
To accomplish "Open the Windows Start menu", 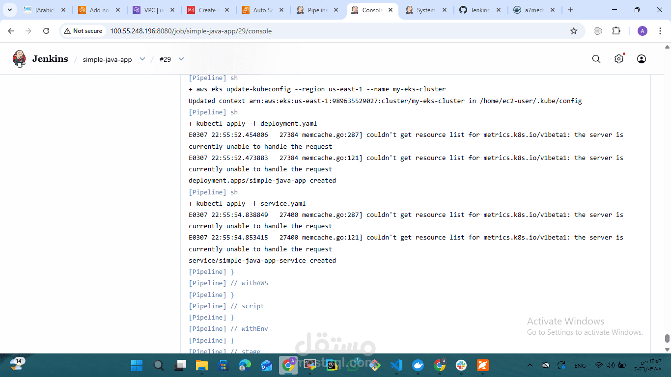I will (137, 365).
